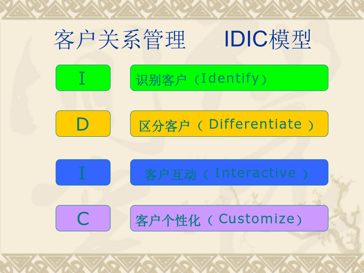Click the blue I letter box
The height and width of the screenshot is (273, 364).
(x=83, y=172)
